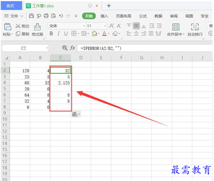This screenshot has height=181, width=214.
Task: Click the select-all corner triangle
Action: point(7,58)
